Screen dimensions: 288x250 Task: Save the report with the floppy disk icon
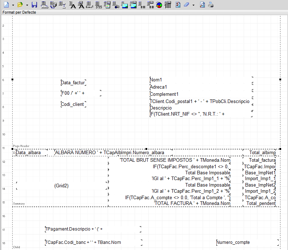click(34, 5)
